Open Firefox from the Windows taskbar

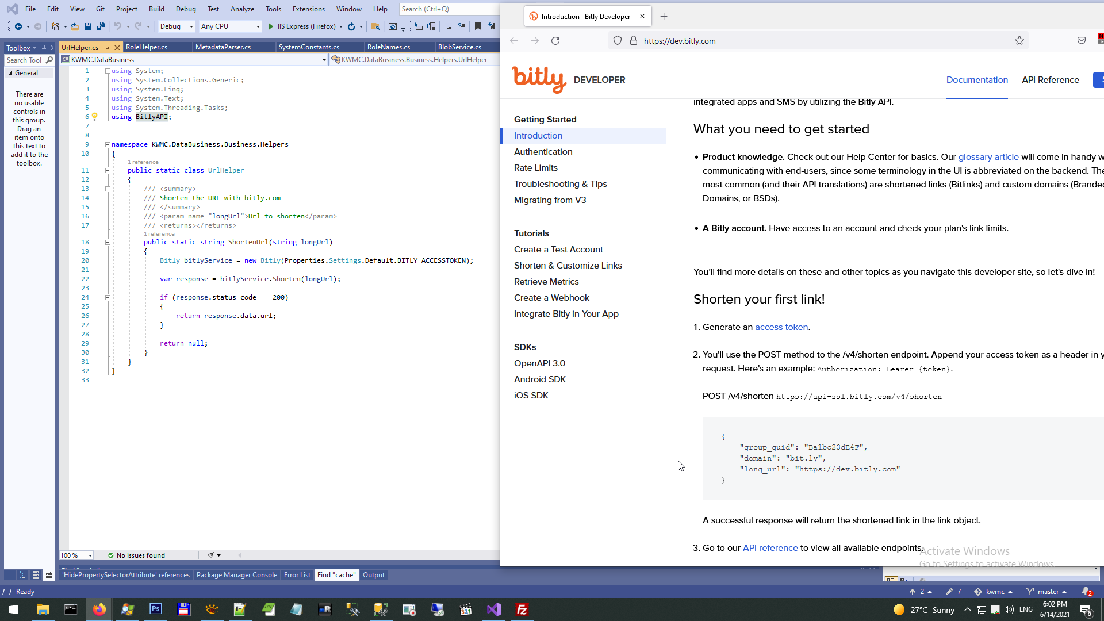[x=99, y=609]
